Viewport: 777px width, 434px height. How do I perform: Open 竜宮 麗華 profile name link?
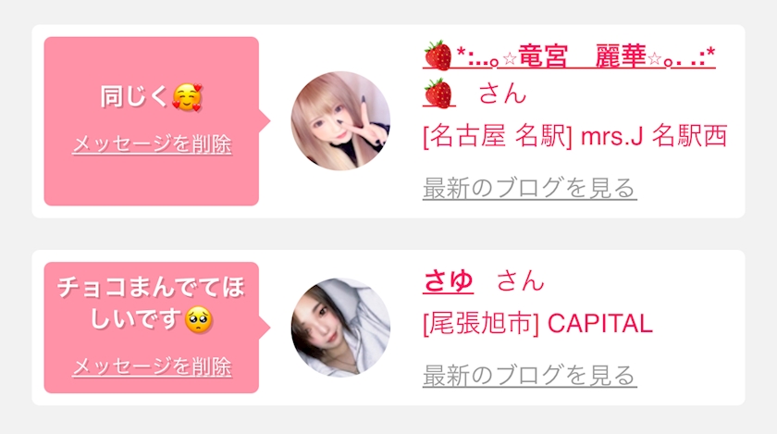click(x=569, y=56)
